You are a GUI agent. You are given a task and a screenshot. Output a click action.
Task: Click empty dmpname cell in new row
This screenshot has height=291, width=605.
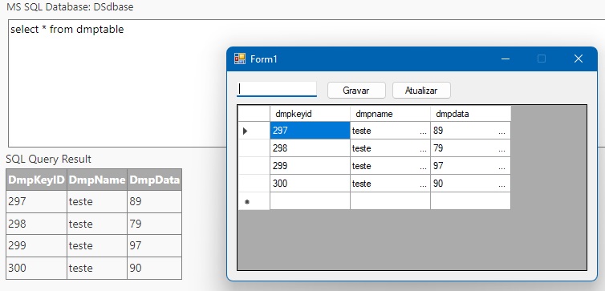point(390,201)
